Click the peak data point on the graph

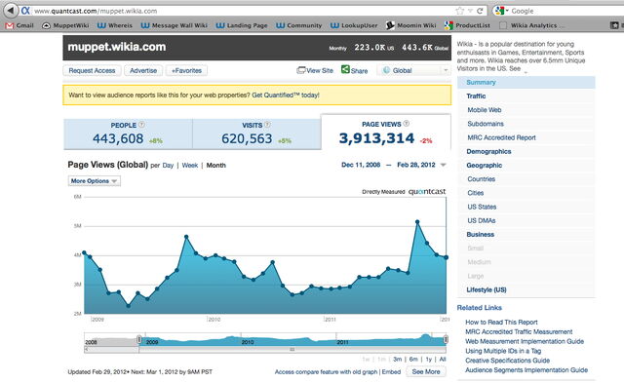[x=417, y=221]
